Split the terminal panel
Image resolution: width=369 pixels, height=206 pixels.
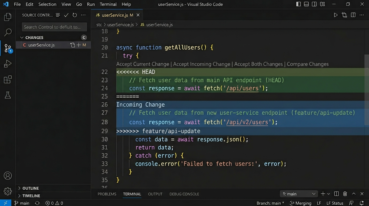click(337, 194)
